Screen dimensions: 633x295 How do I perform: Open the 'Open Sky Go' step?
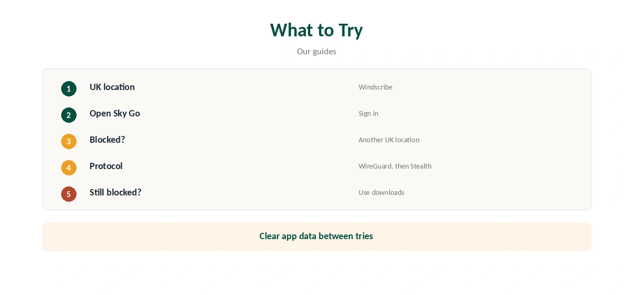(x=114, y=113)
